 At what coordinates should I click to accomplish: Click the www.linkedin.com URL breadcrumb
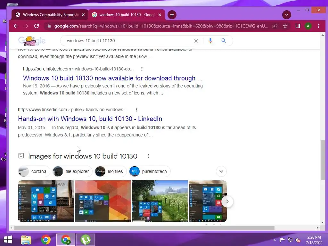pyautogui.click(x=73, y=110)
